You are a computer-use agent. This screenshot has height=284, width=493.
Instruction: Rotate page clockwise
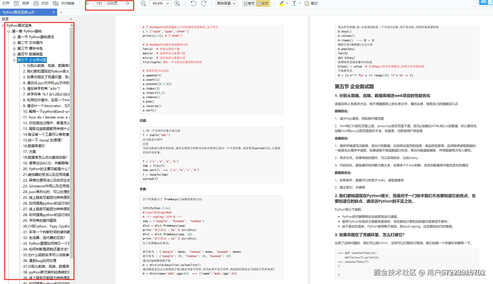click(x=204, y=3)
